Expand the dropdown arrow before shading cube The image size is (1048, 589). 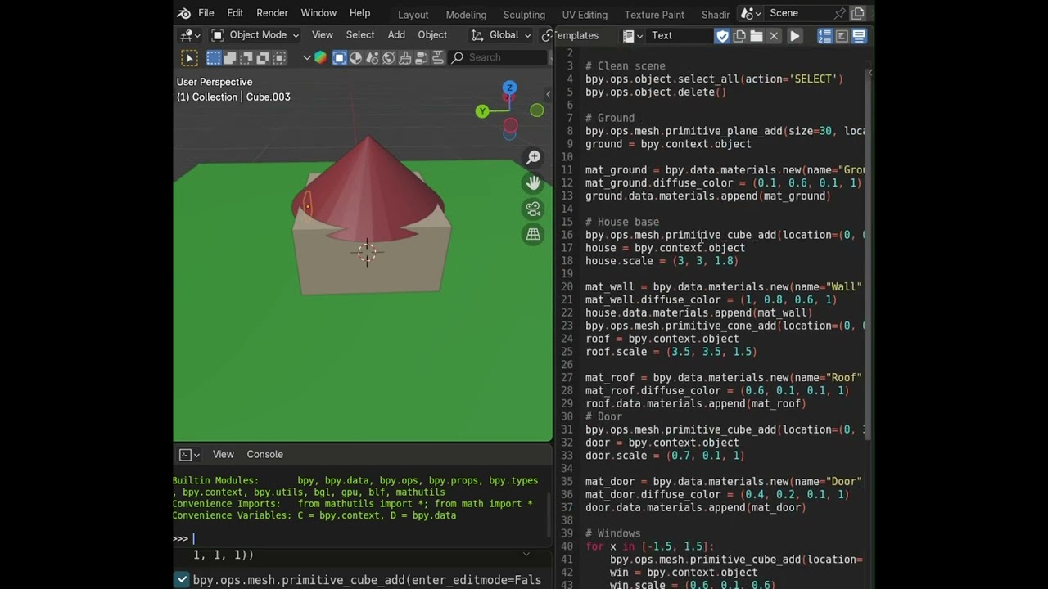(307, 57)
